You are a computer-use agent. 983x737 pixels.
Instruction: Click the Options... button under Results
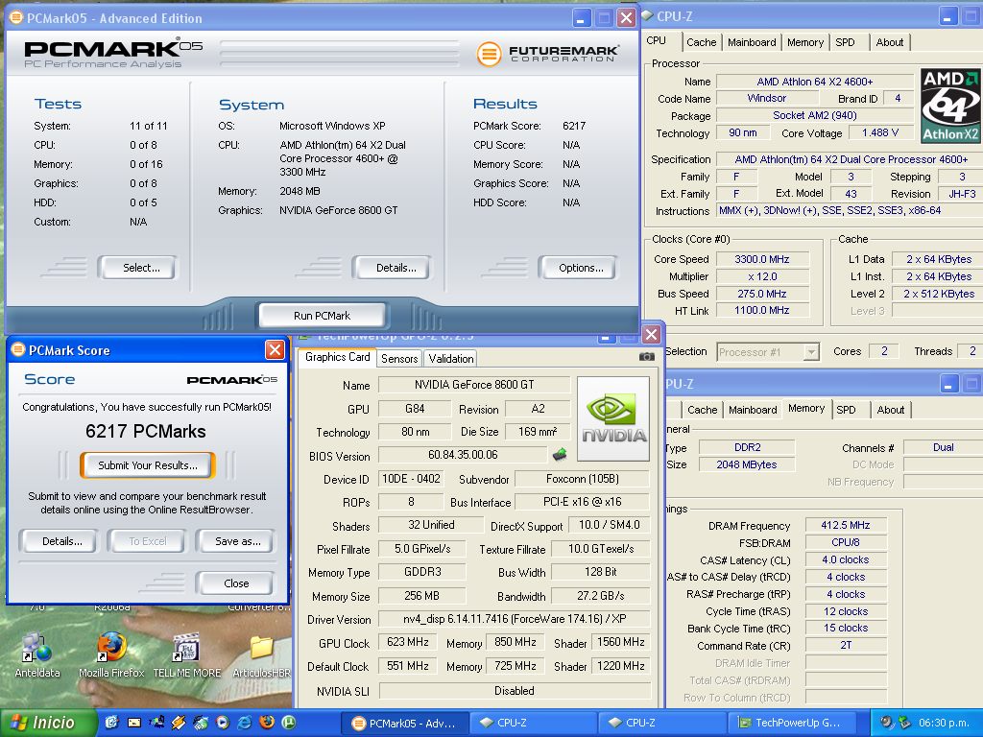pos(578,268)
